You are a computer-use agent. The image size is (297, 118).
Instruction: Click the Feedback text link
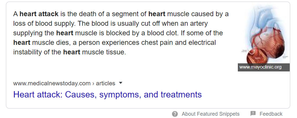coord(271,114)
